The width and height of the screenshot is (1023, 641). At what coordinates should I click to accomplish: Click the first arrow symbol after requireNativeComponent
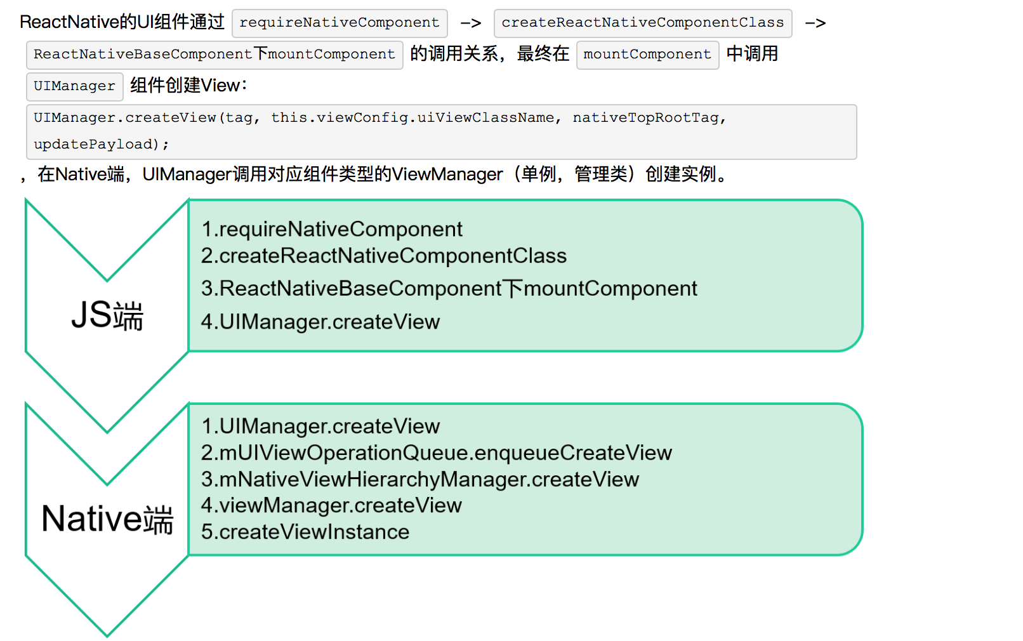point(470,22)
